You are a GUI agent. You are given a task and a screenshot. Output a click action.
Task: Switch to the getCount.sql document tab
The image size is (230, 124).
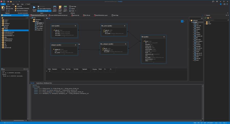click(76, 15)
